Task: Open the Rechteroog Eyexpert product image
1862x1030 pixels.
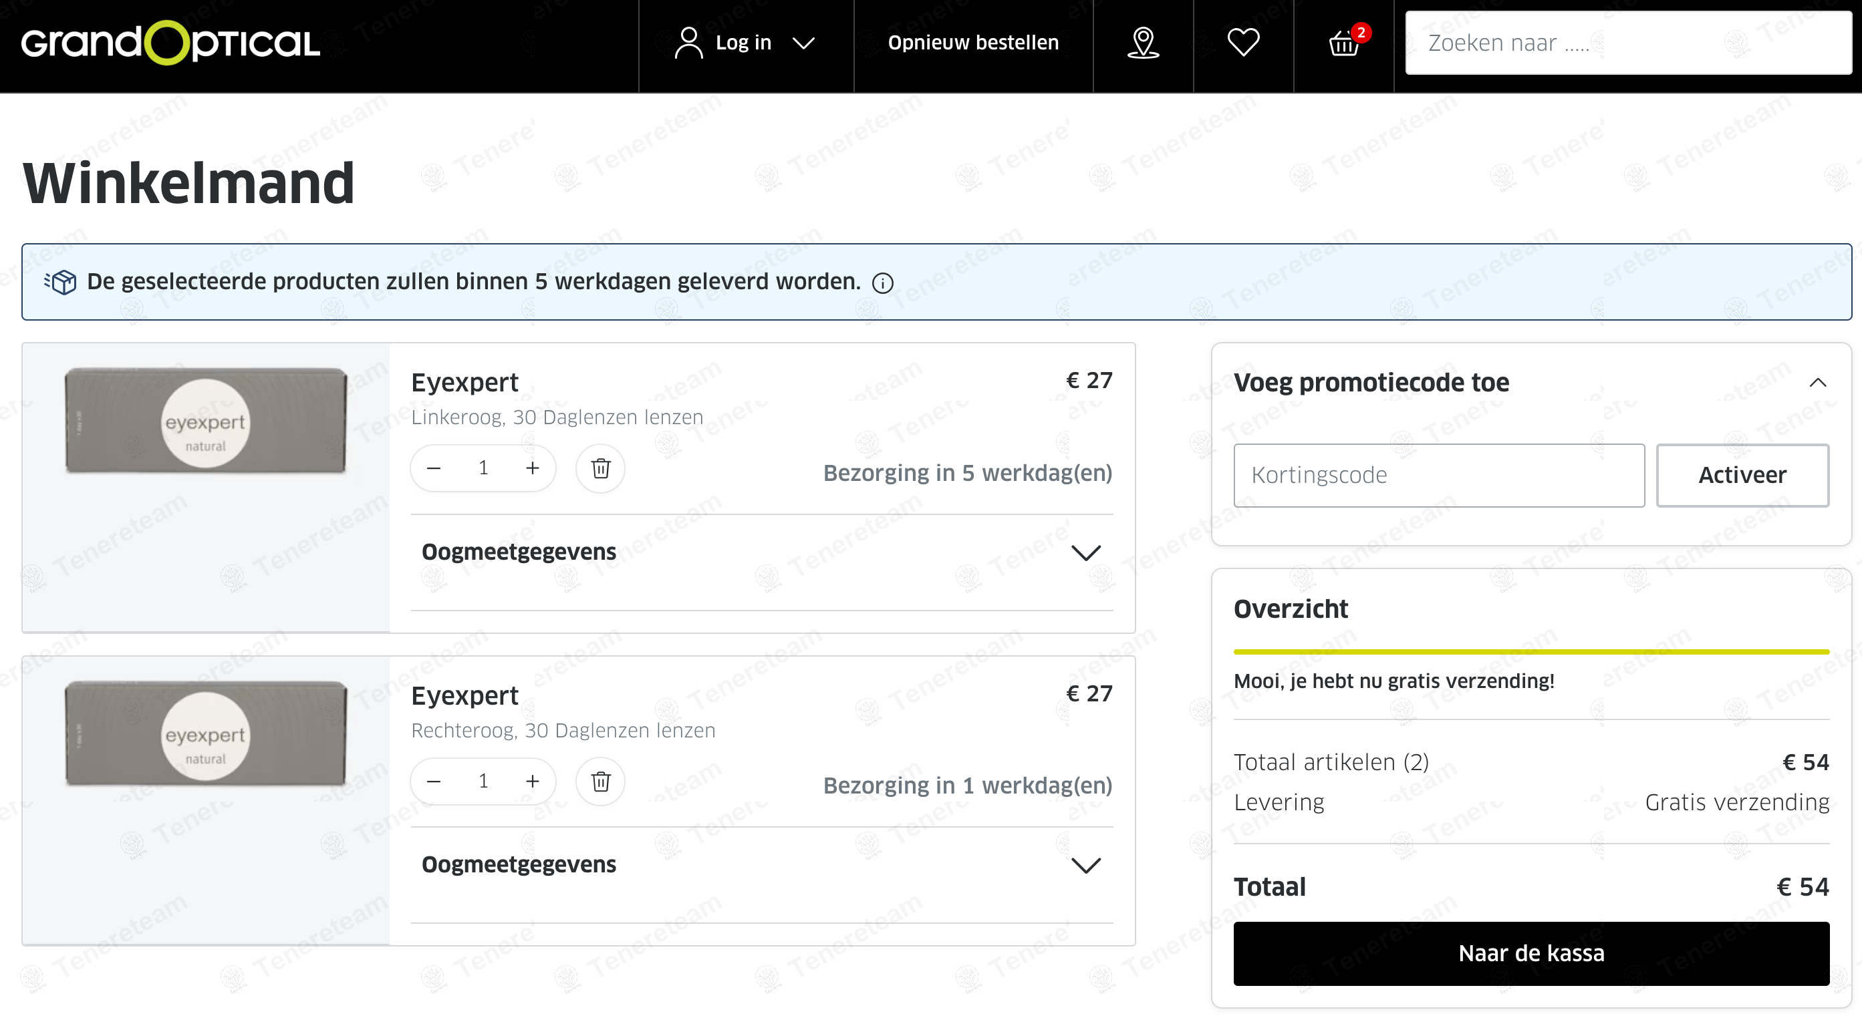Action: (206, 734)
